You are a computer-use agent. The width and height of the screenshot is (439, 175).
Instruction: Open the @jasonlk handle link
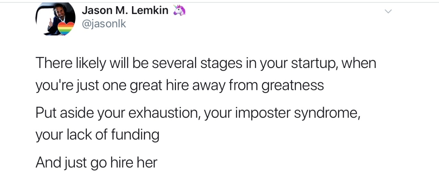[x=104, y=24]
